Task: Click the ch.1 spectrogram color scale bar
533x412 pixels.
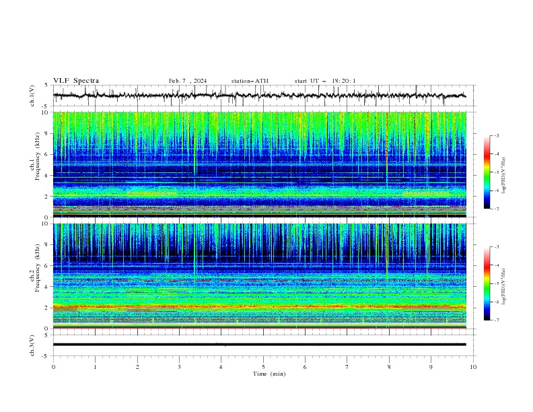Action: (x=487, y=172)
